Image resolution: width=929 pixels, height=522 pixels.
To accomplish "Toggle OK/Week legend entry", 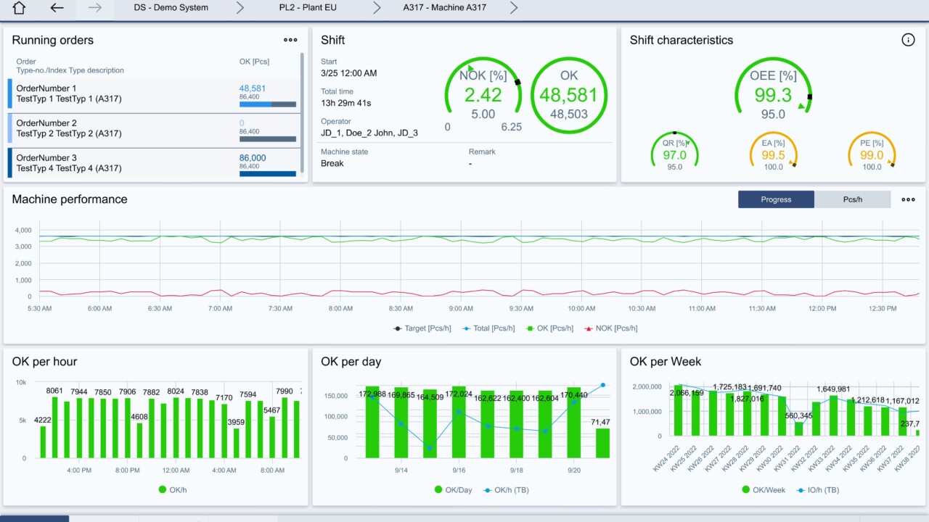I will tap(764, 490).
